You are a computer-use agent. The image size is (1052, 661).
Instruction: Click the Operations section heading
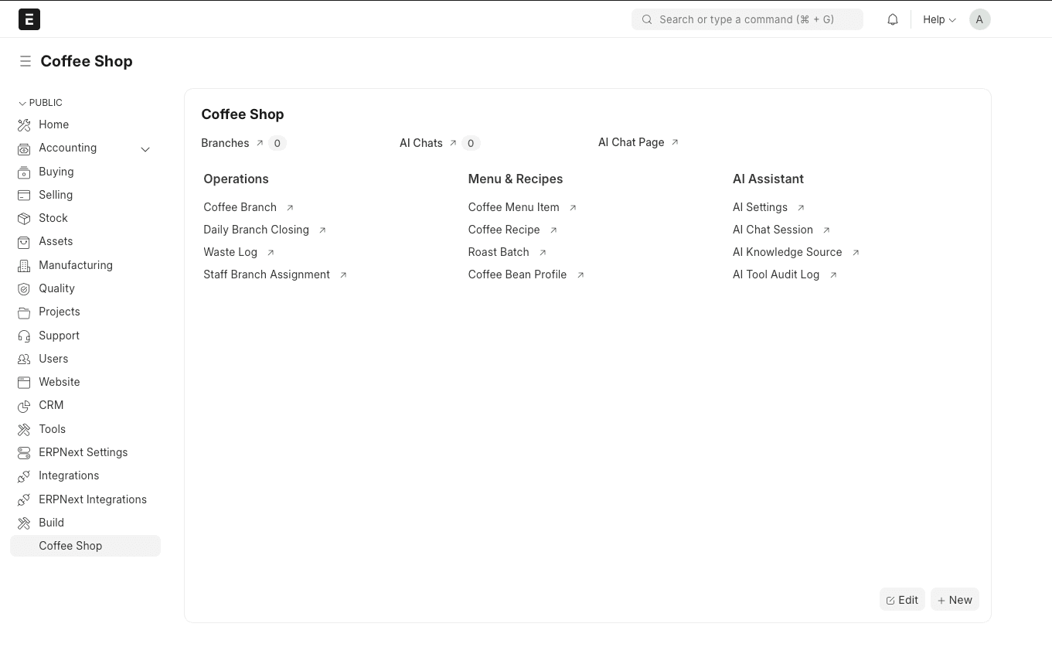pyautogui.click(x=236, y=179)
